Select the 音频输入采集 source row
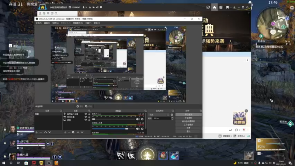The image size is (295, 166). point(77,114)
